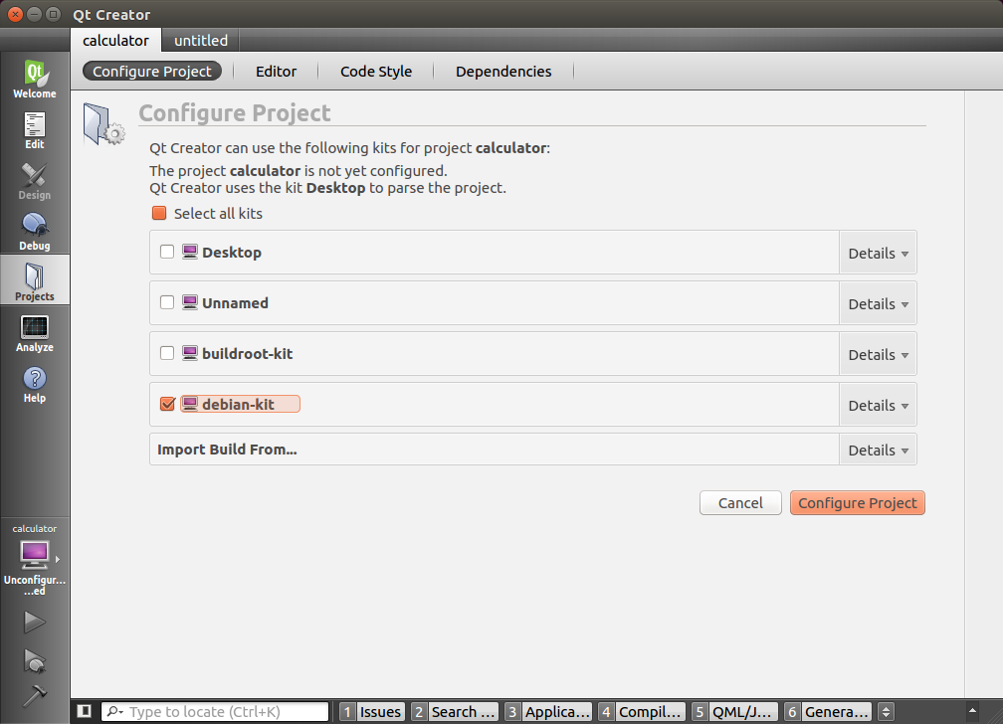Expand Details for Import Build From

[x=878, y=451]
